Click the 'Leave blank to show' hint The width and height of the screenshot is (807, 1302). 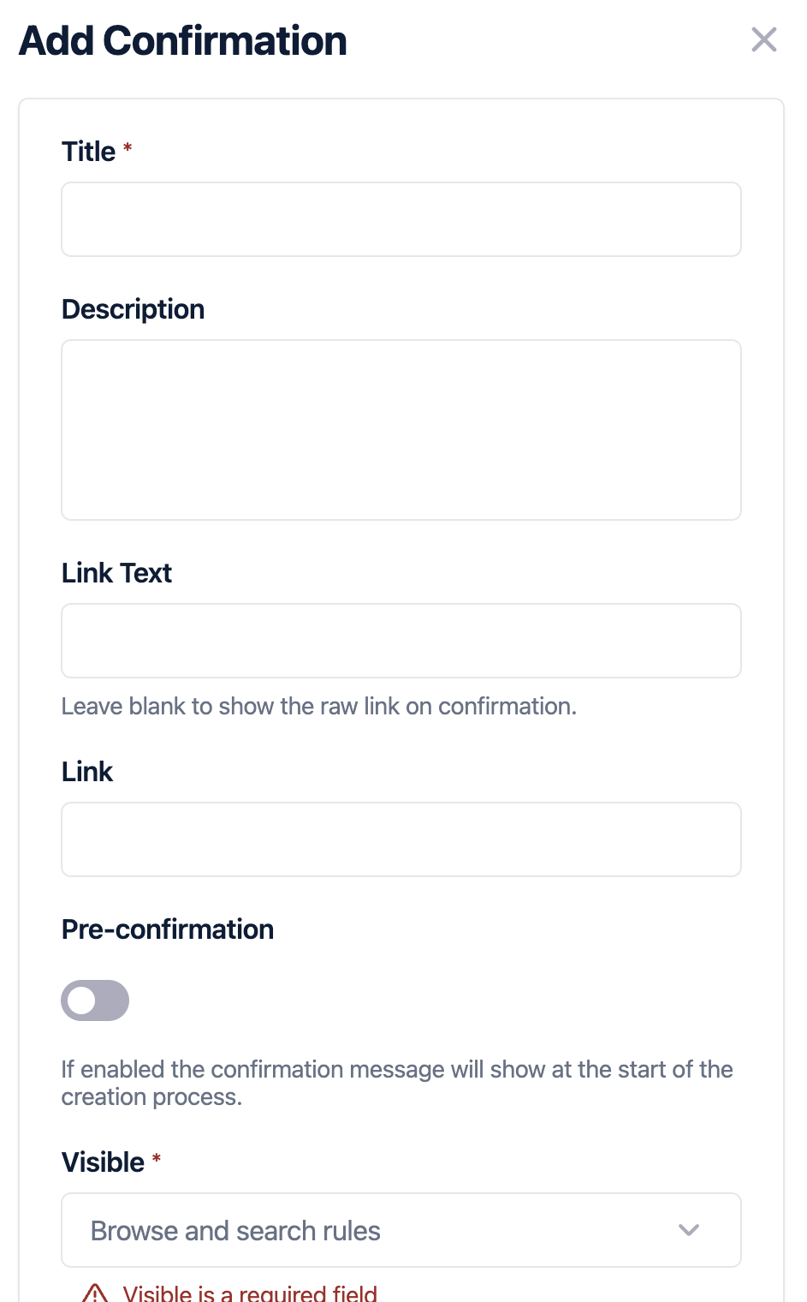click(x=318, y=707)
